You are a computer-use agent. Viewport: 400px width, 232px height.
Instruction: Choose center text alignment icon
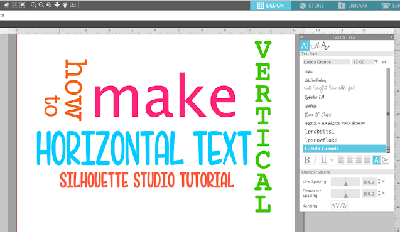click(350, 160)
